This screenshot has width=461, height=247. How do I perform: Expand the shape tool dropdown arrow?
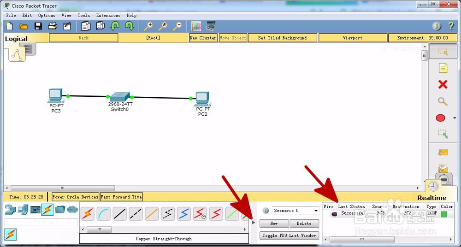coord(455,118)
